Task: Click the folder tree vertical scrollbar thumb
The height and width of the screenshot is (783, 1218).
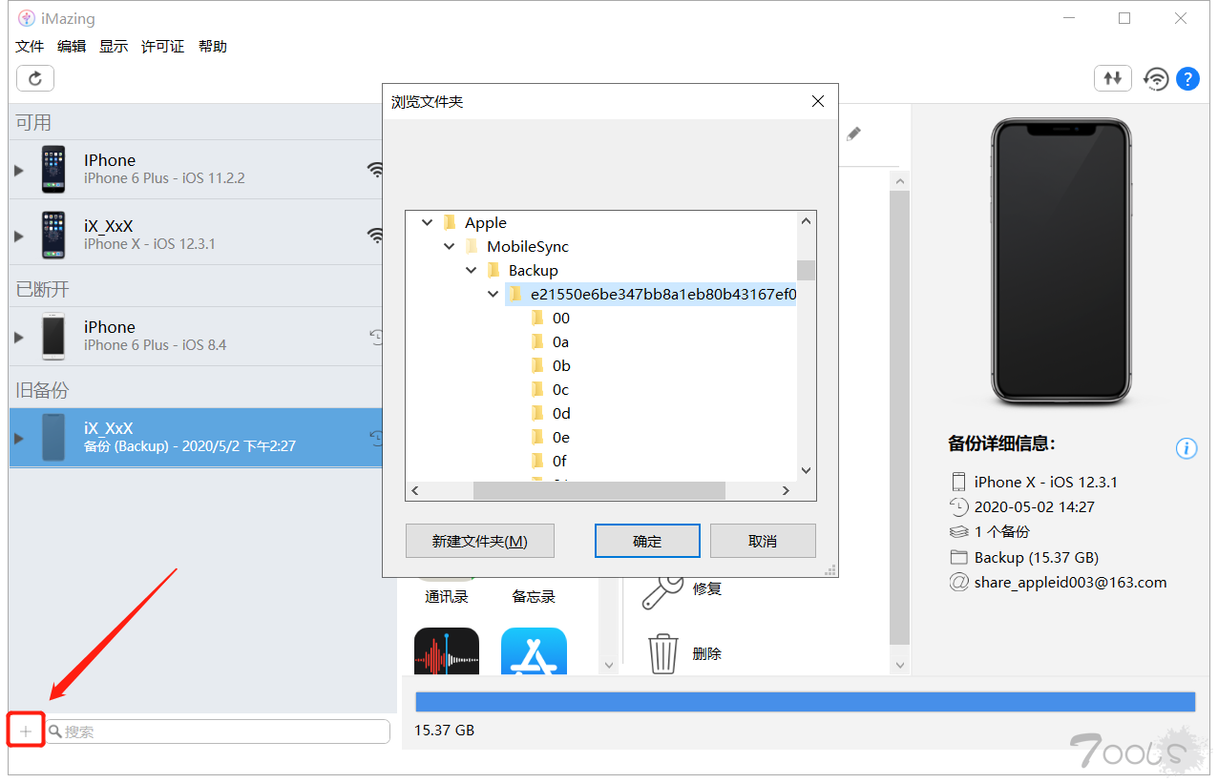Action: point(807,270)
